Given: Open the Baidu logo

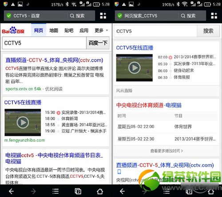Looking at the screenshot, I should (13, 30).
